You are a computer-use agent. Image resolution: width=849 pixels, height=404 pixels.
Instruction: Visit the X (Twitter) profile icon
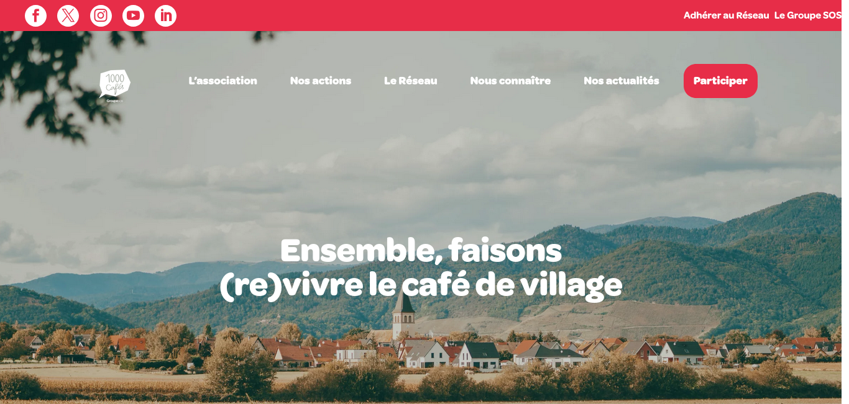[x=68, y=16]
